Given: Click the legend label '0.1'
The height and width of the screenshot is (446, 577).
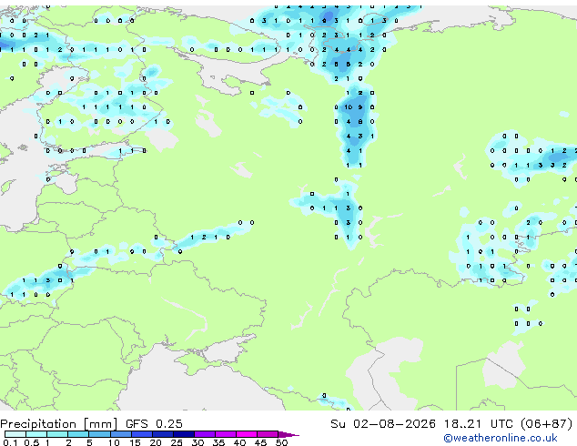Looking at the screenshot, I should click(x=10, y=442).
